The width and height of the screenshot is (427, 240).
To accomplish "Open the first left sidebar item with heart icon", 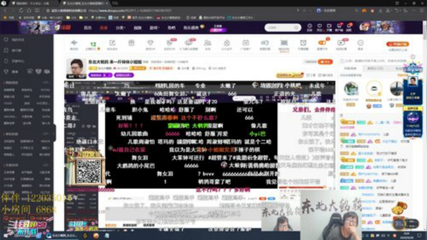I will [14, 40].
